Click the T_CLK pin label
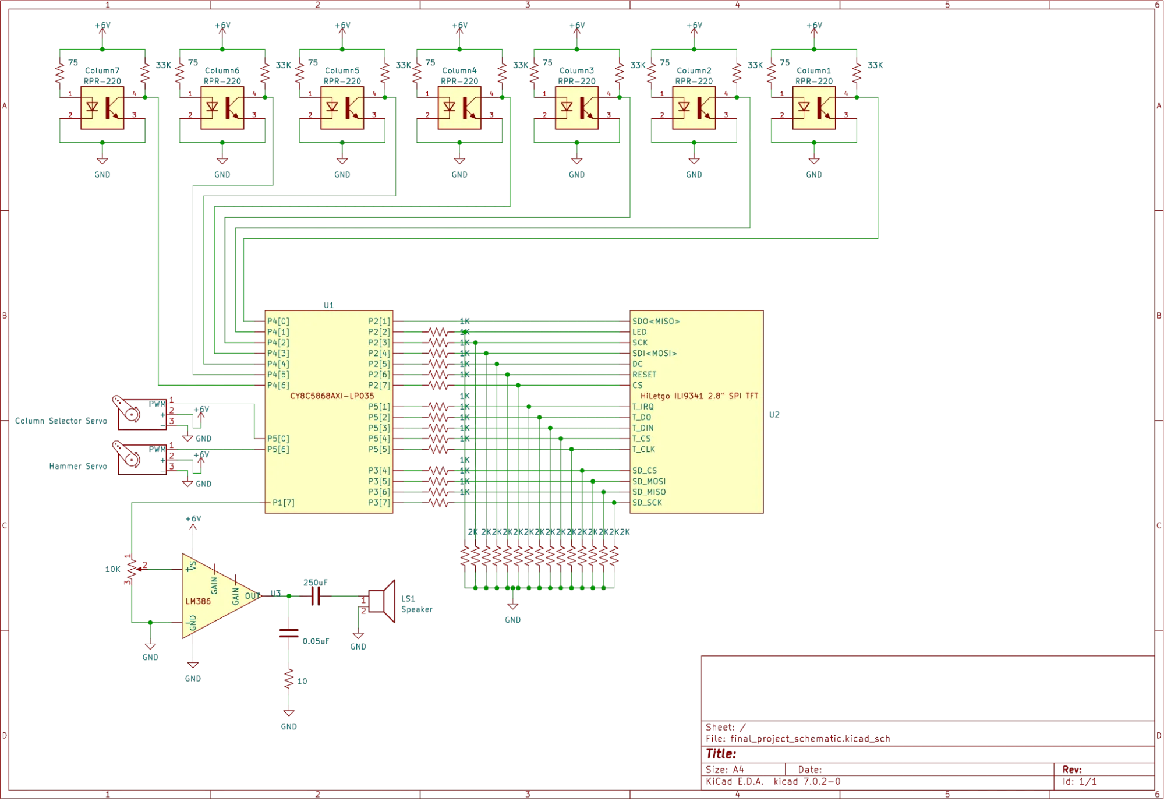The image size is (1164, 801). click(644, 450)
